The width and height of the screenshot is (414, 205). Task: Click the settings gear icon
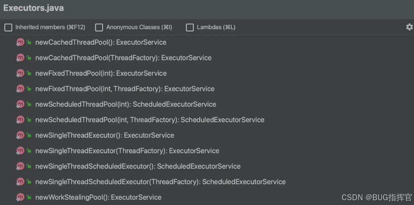click(409, 27)
